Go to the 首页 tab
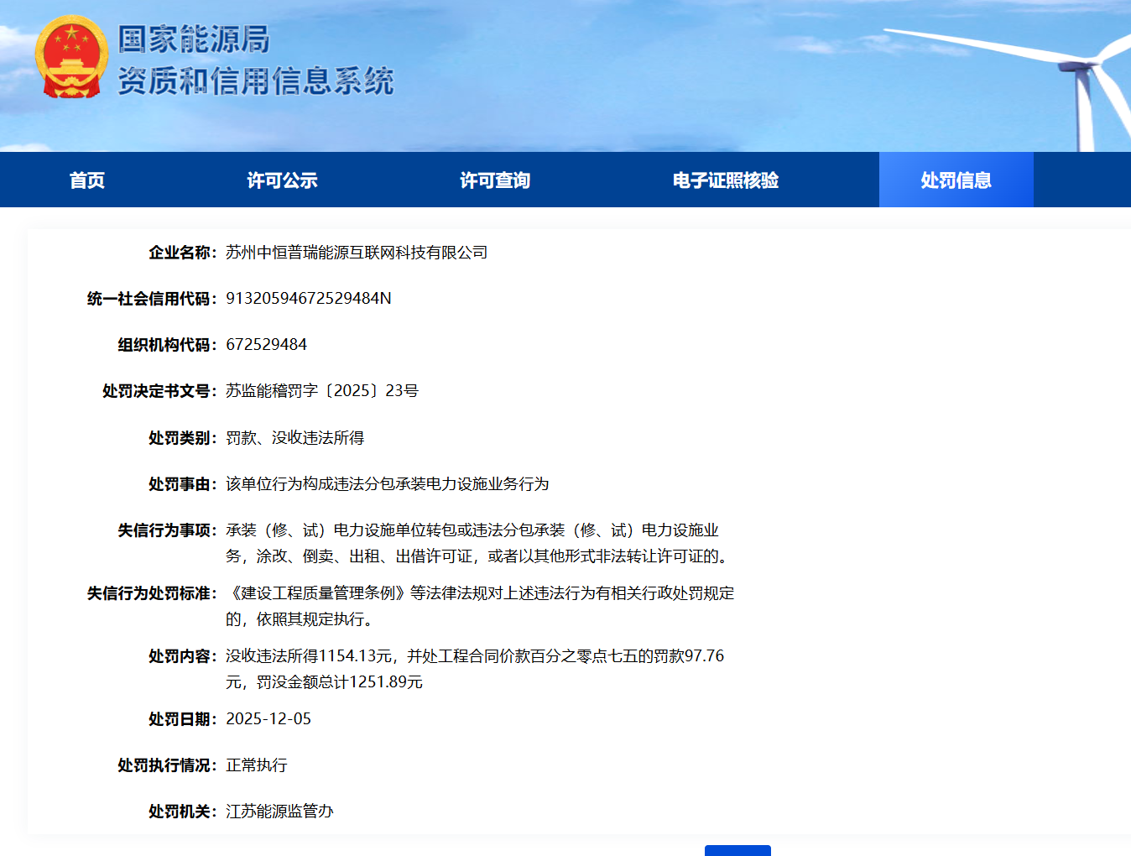The image size is (1131, 856). (87, 180)
